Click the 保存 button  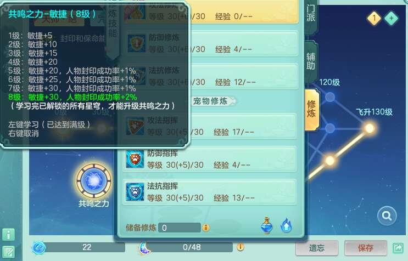click(x=365, y=248)
